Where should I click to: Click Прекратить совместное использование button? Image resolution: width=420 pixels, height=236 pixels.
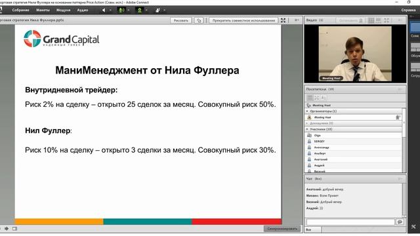click(243, 20)
